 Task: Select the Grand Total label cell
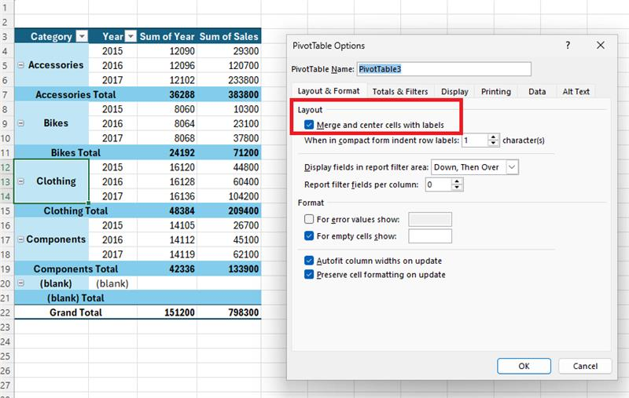point(75,312)
